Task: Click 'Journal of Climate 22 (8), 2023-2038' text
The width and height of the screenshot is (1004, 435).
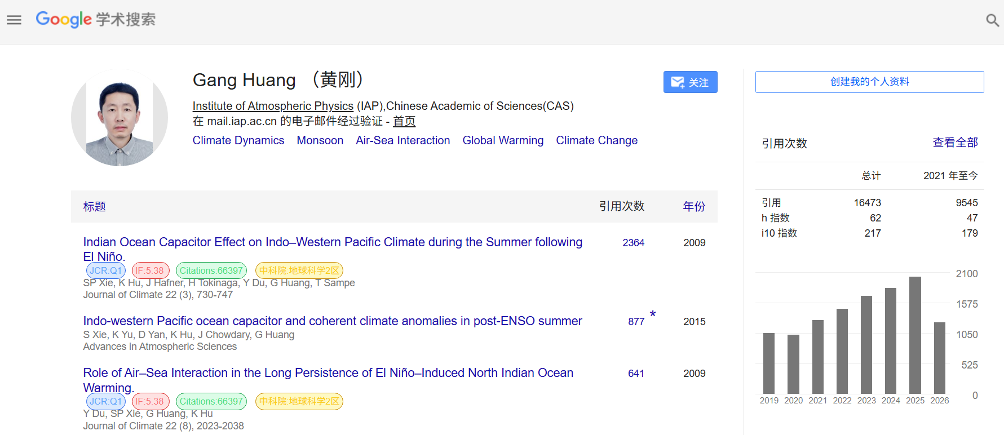Action: click(163, 426)
